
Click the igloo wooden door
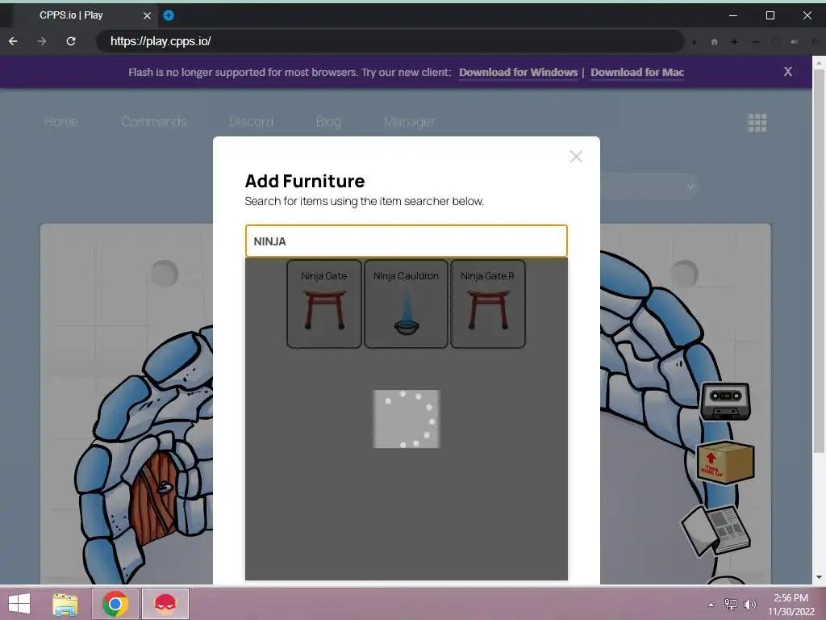pos(156,499)
